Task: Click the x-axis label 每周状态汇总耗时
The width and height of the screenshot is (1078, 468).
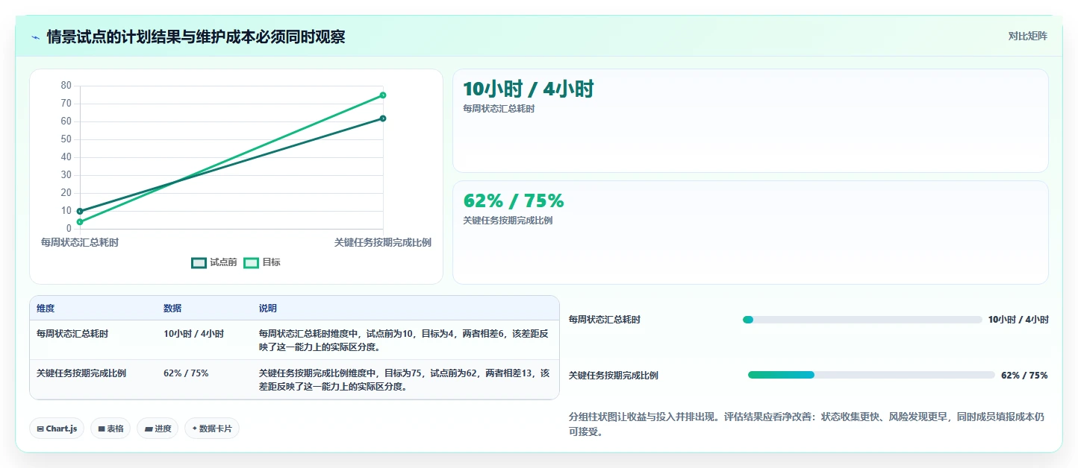Action: pyautogui.click(x=80, y=243)
